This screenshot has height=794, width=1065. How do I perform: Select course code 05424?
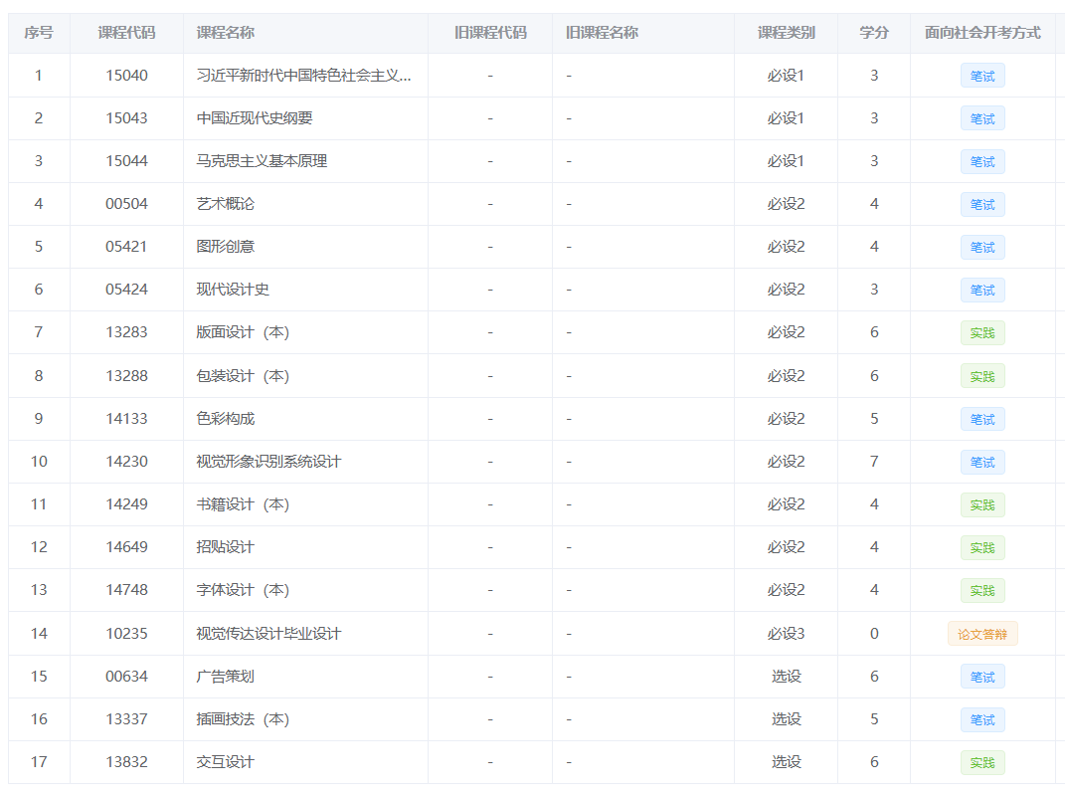point(126,290)
